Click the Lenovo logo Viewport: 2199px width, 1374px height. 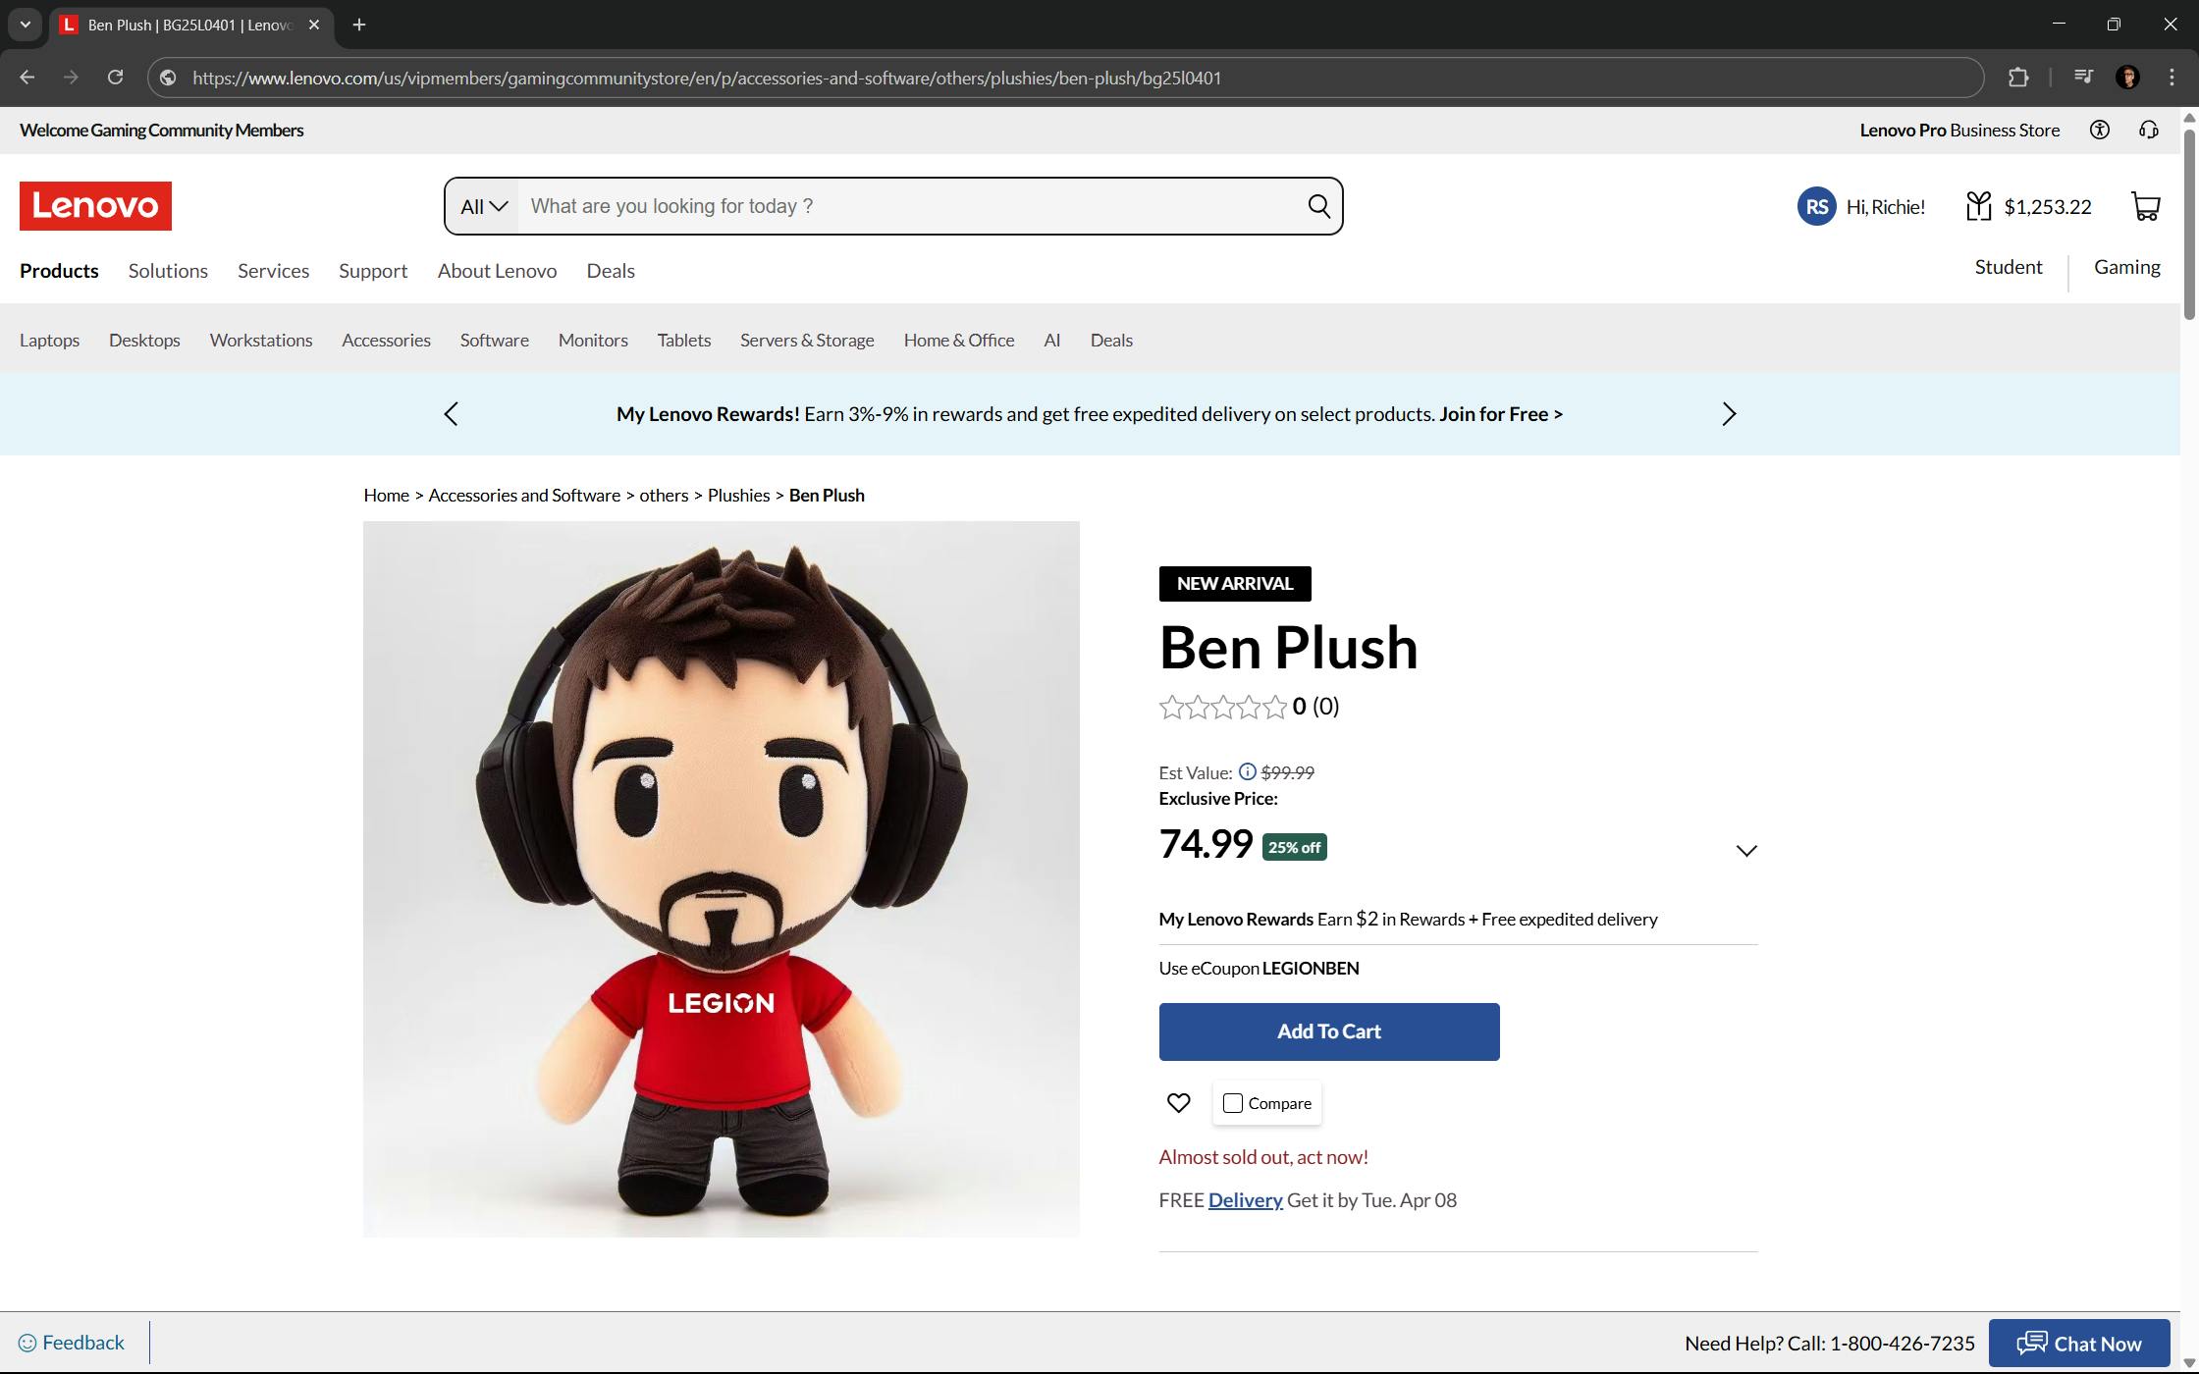95,206
